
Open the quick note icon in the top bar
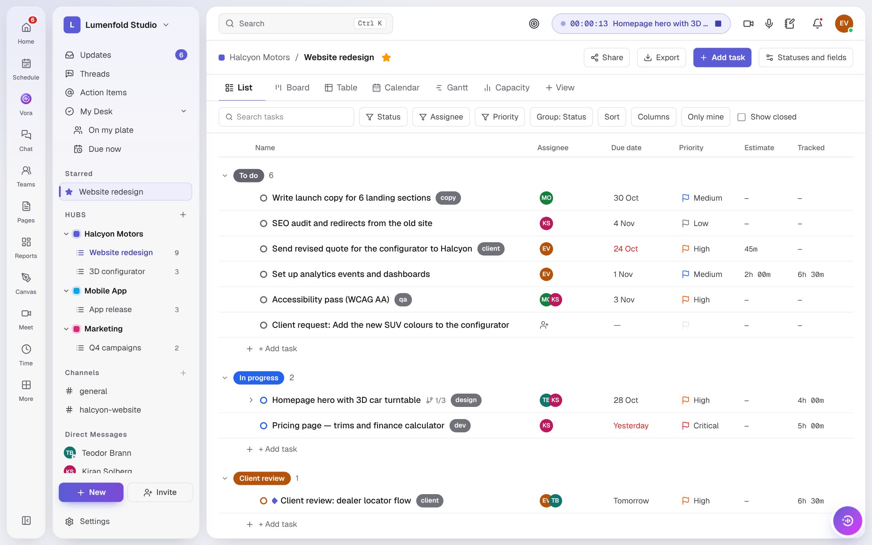790,23
